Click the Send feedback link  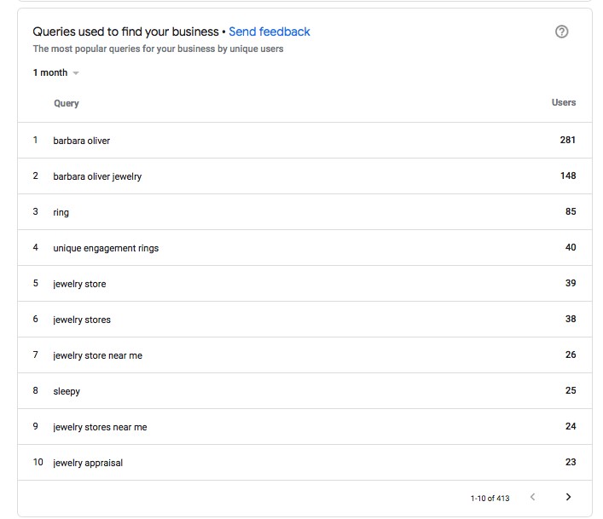point(270,32)
